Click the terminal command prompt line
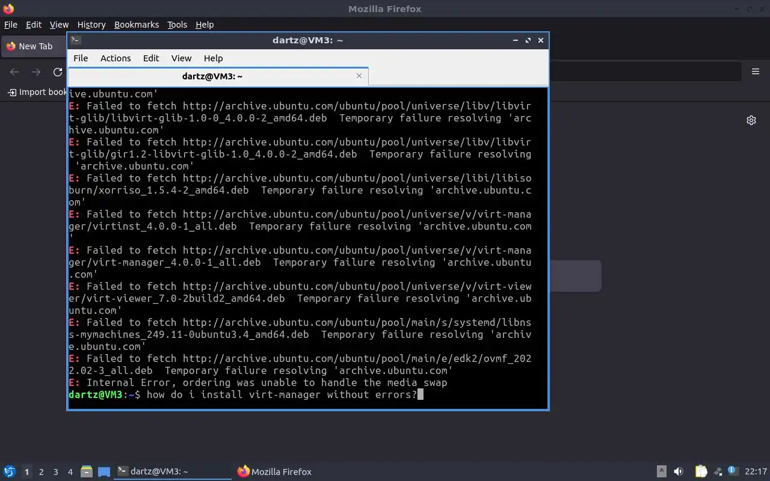This screenshot has width=770, height=481. click(247, 394)
